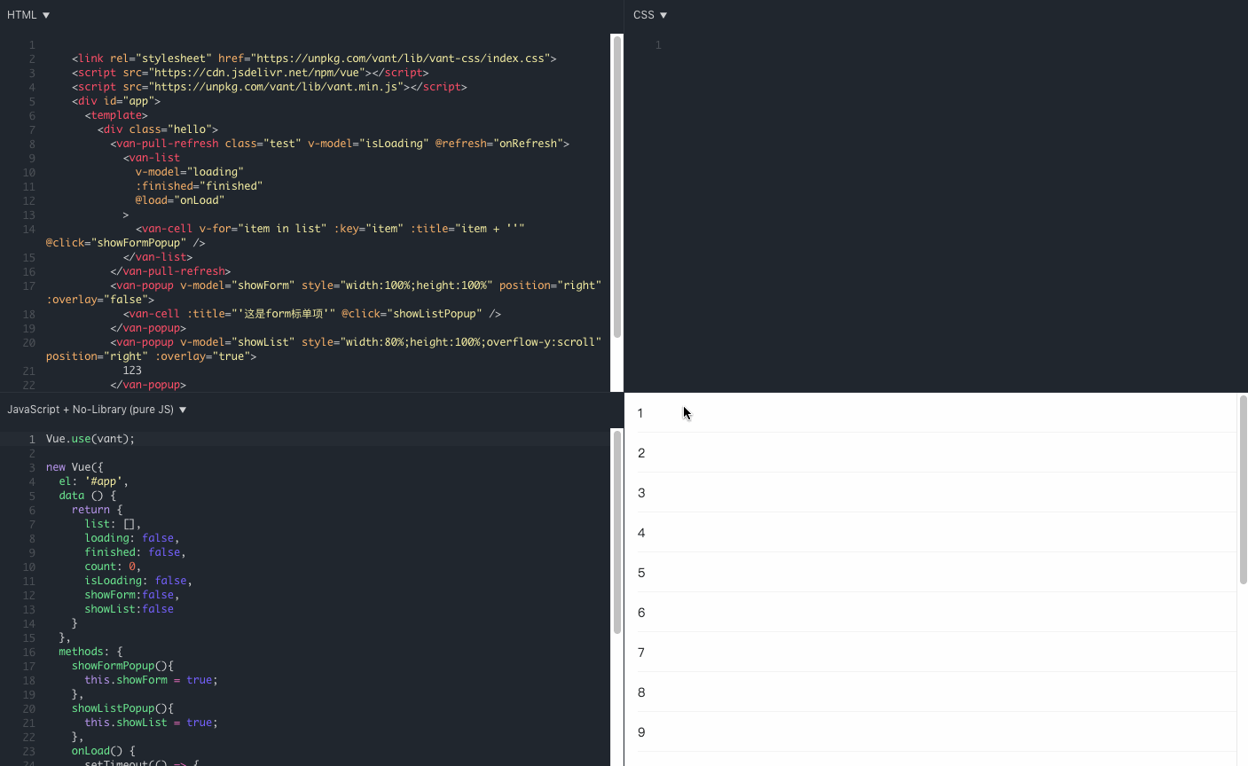The width and height of the screenshot is (1248, 766).
Task: Click the "Vue.use(vant);" line in the JavaScript editor
Action: [x=90, y=439]
